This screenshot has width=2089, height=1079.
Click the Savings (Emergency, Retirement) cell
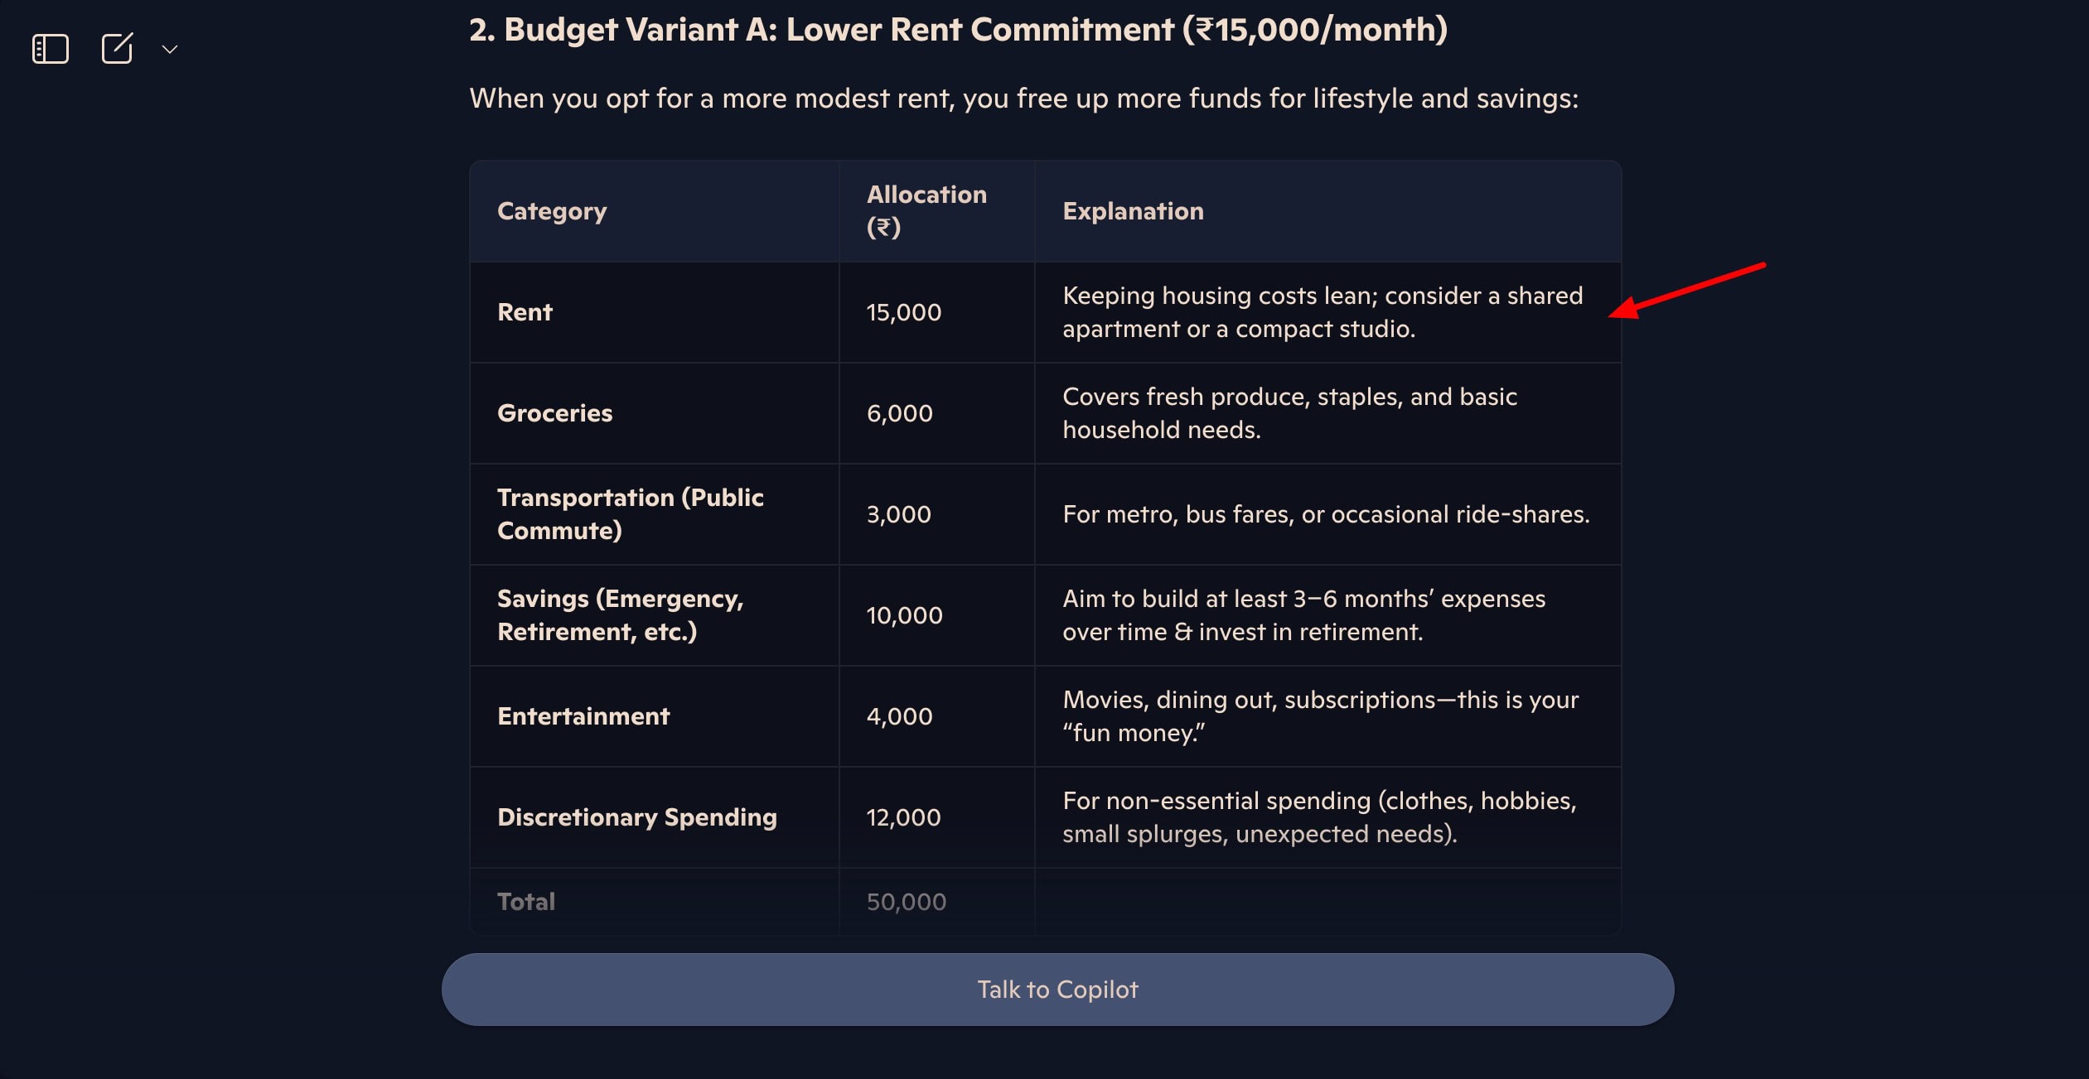(x=620, y=614)
